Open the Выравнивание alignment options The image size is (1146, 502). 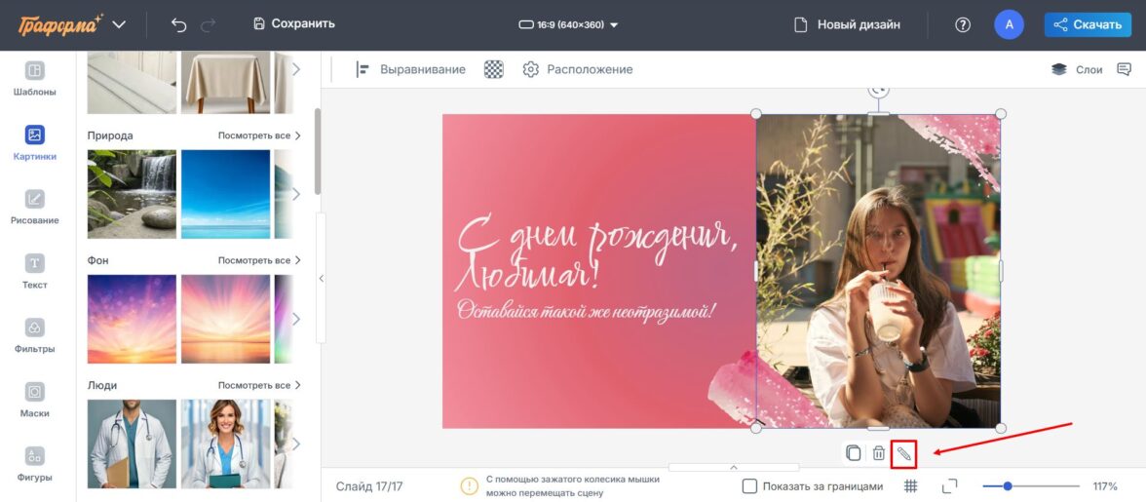click(x=410, y=69)
